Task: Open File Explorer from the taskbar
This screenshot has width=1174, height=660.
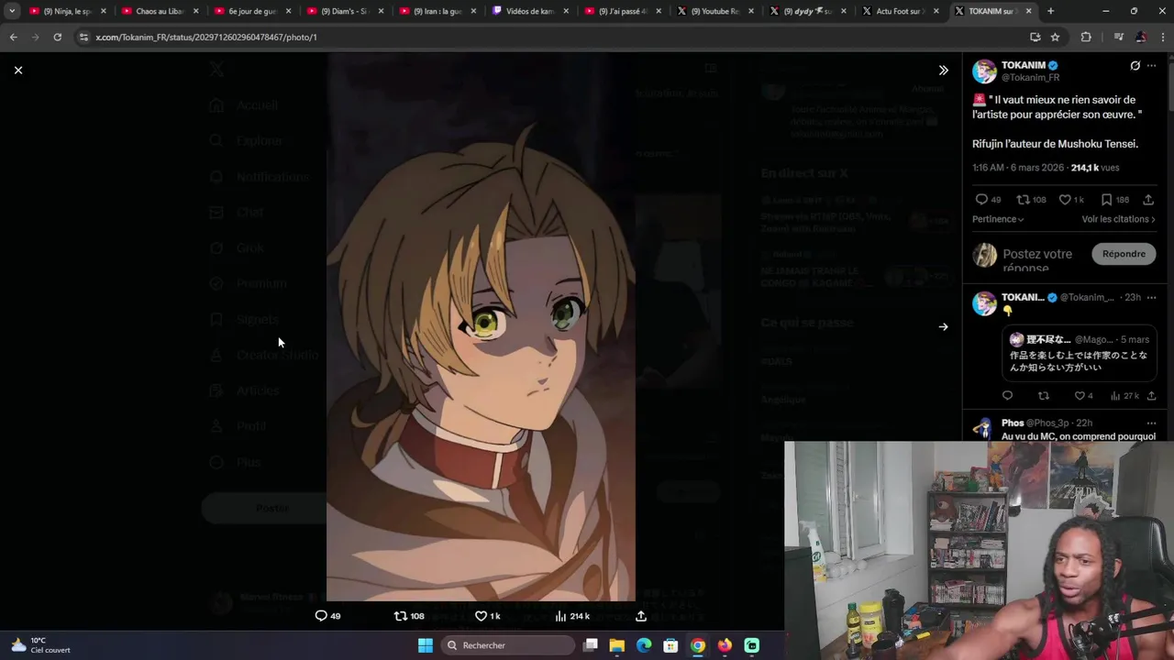Action: [x=616, y=645]
